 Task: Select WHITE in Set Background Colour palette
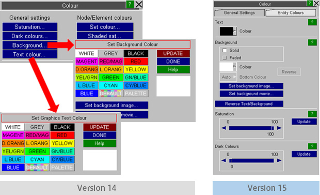point(87,54)
